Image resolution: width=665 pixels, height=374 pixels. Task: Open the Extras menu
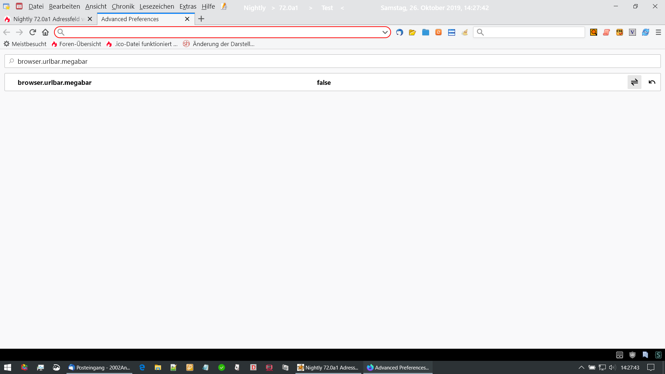tap(188, 7)
